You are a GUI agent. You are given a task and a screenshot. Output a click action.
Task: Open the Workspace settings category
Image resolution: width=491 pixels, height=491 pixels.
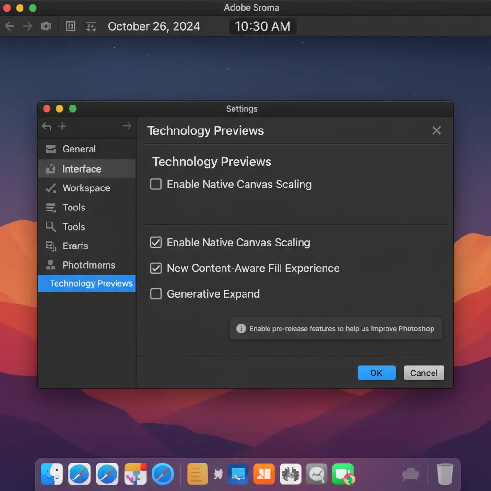86,188
